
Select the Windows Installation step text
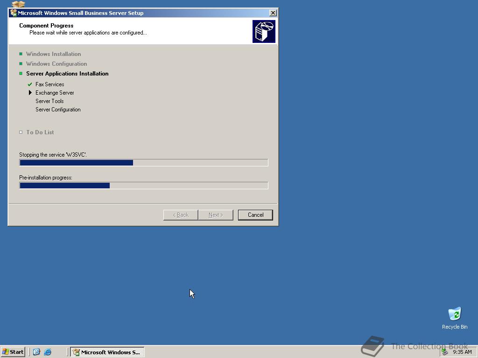click(x=54, y=54)
